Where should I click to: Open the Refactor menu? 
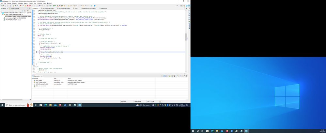click(14, 3)
